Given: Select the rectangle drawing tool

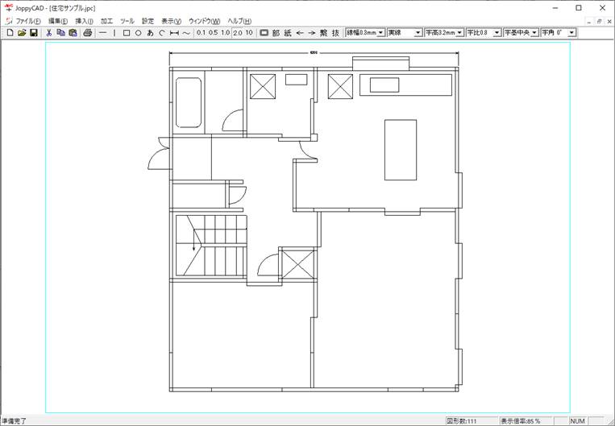Looking at the screenshot, I should [x=126, y=33].
